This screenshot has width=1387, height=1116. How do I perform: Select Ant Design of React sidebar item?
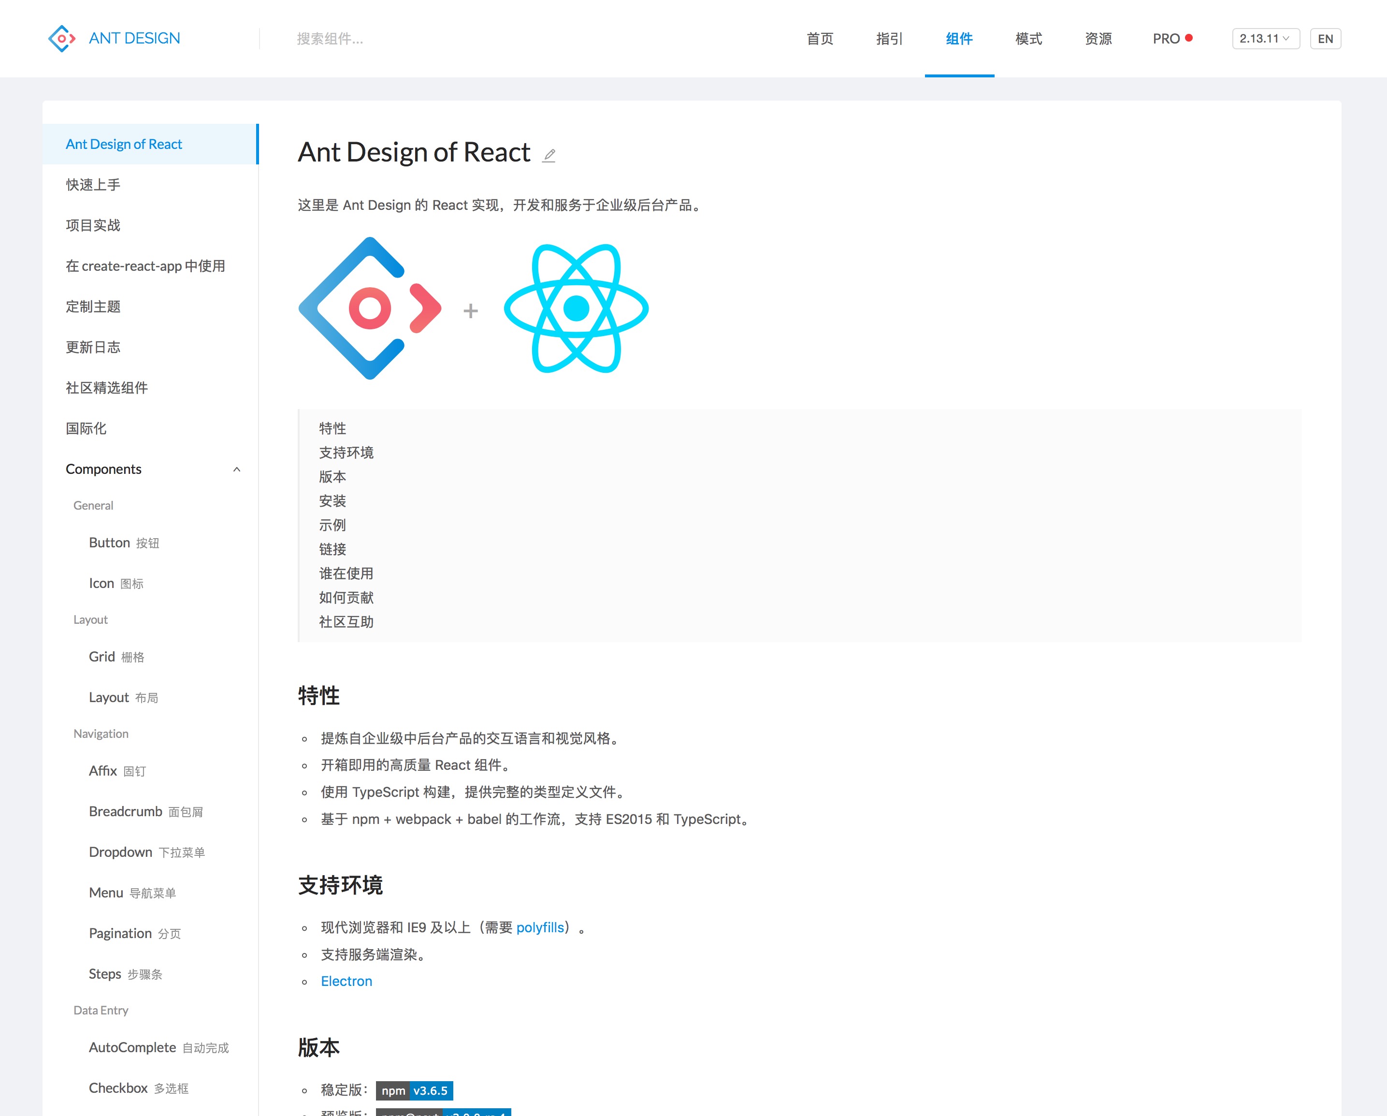pyautogui.click(x=150, y=144)
